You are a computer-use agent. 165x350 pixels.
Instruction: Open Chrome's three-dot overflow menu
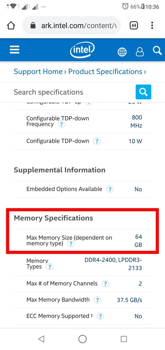[x=152, y=26]
